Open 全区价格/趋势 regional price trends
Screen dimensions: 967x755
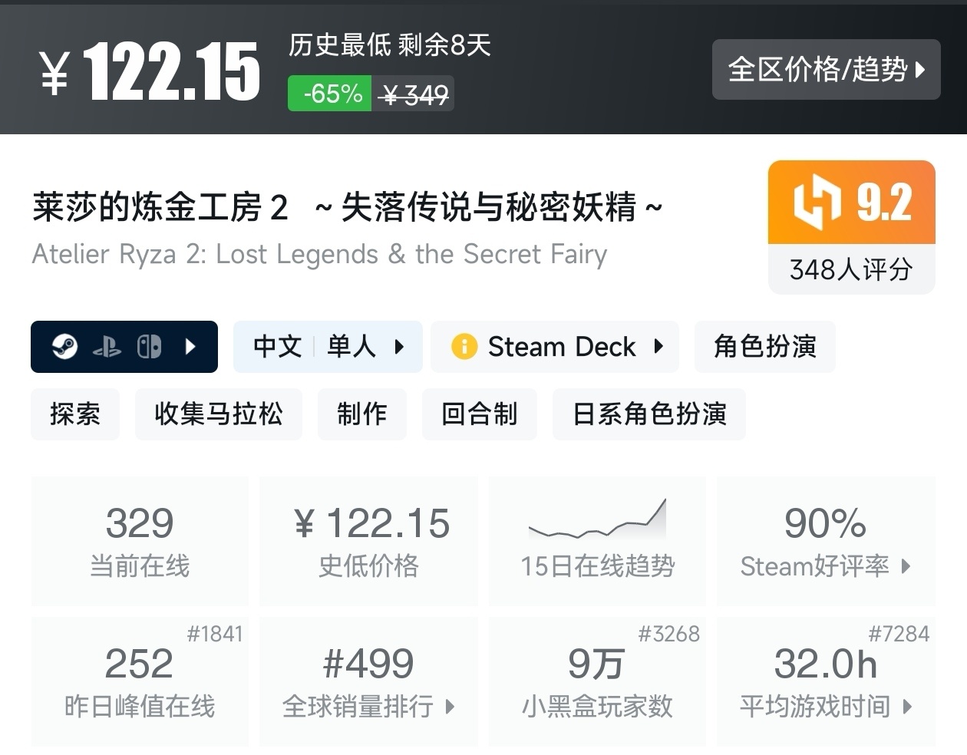pyautogui.click(x=826, y=70)
